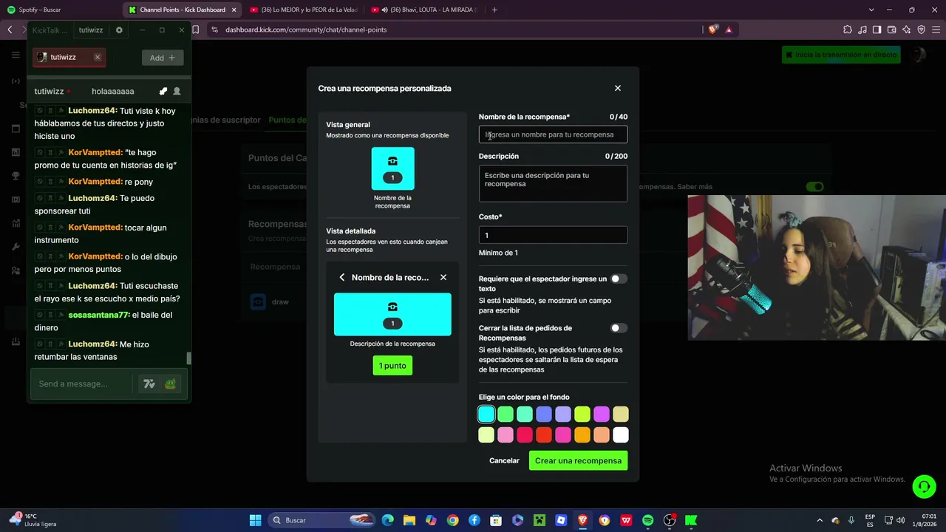Click the KickTalk message input box
This screenshot has width=946, height=532.
click(83, 383)
